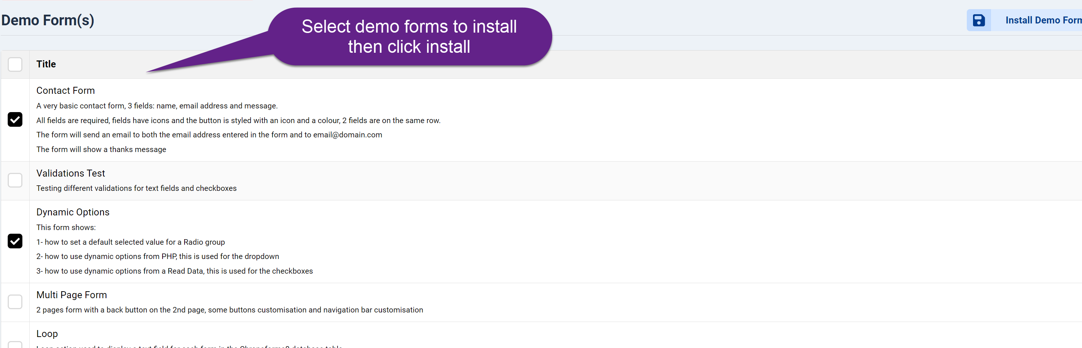1082x348 pixels.
Task: Select the Multi Page Form title
Action: (x=72, y=295)
